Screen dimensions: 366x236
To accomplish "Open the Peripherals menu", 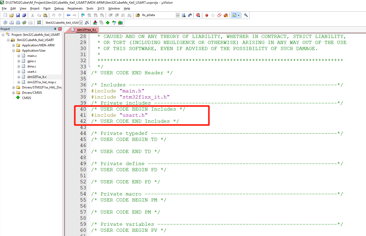I will click(75, 8).
